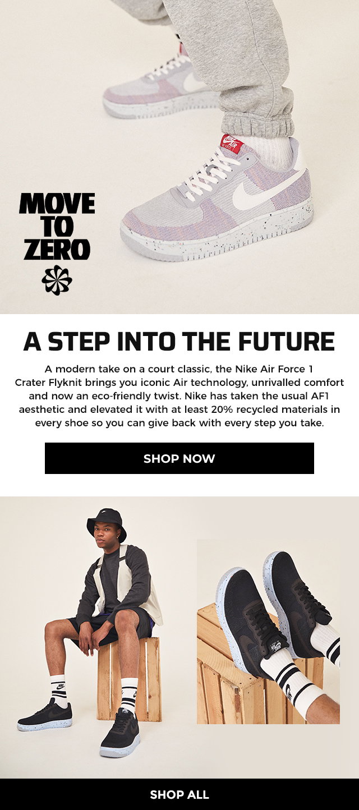Click the Air Force 1 Crater Flyknit description paragraph
The height and width of the screenshot is (810, 359).
(179, 395)
